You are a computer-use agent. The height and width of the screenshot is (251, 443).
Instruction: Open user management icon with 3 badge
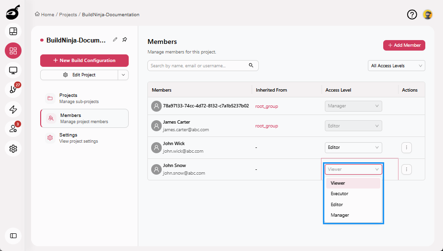[13, 129]
